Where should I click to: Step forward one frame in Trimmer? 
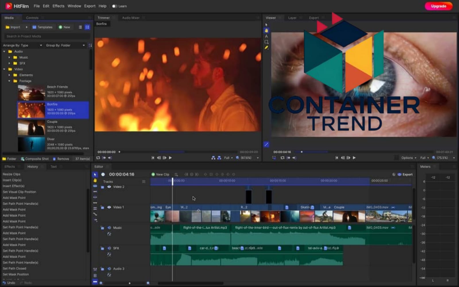point(164,158)
